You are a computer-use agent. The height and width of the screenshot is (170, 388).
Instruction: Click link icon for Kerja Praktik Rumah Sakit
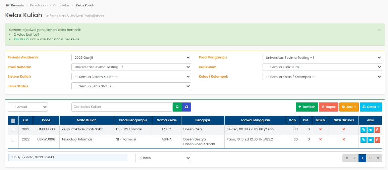(x=363, y=130)
